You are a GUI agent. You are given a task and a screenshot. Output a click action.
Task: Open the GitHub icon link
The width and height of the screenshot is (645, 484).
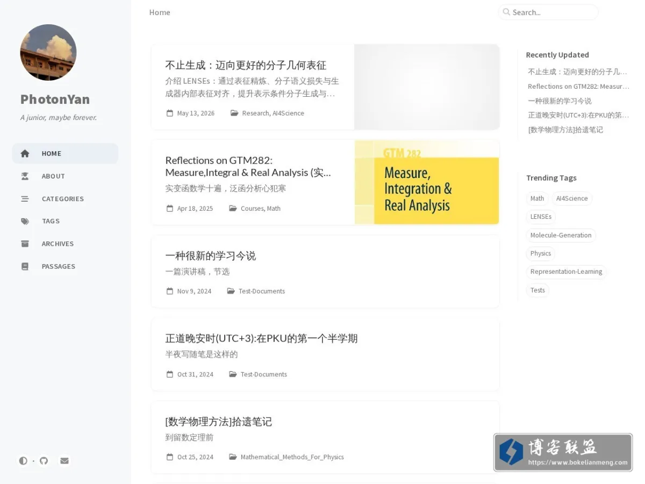(x=44, y=461)
